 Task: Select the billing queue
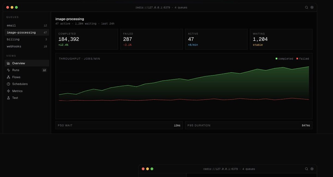point(27,39)
